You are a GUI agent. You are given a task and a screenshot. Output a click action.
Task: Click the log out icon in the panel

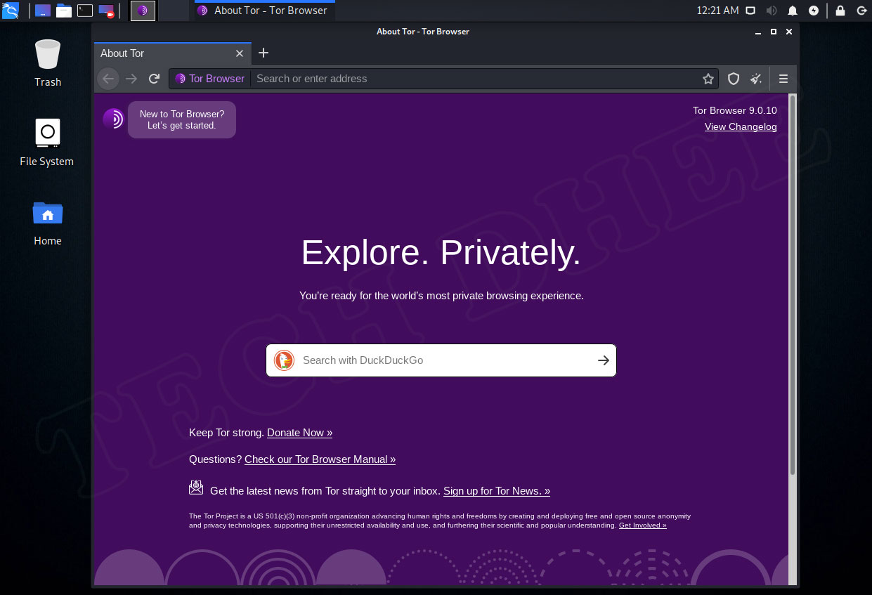click(861, 11)
